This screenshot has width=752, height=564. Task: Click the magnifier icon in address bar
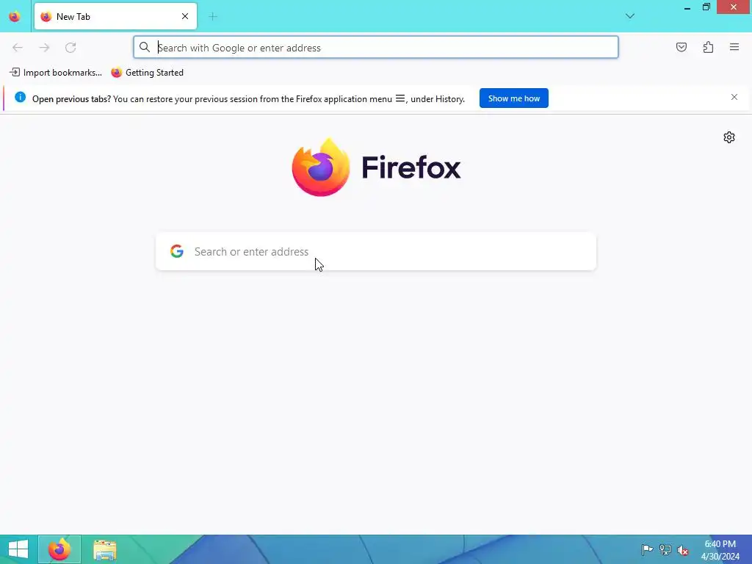pos(145,47)
